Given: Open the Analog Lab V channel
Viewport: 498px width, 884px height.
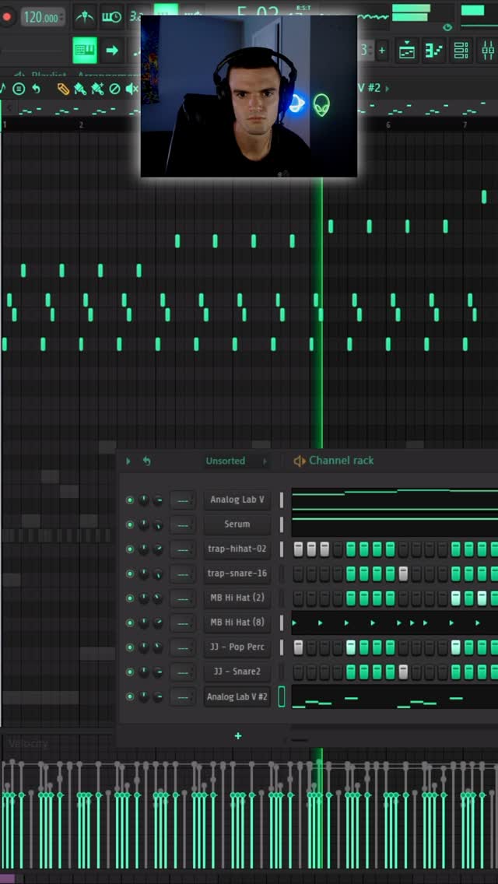Looking at the screenshot, I should point(237,500).
